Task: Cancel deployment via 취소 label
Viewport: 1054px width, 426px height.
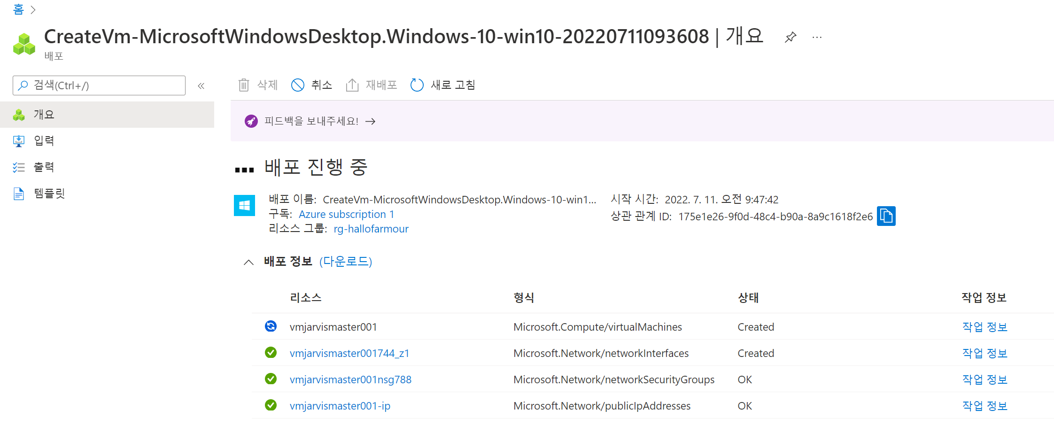Action: 322,85
